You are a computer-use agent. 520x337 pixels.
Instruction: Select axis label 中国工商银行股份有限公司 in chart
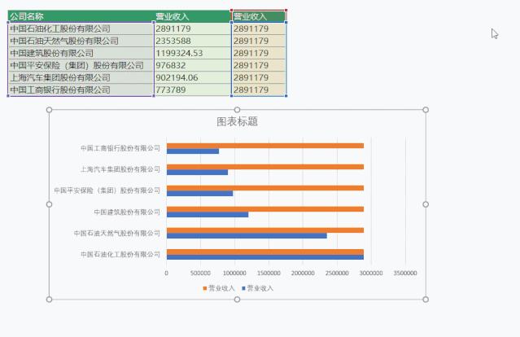(120, 148)
